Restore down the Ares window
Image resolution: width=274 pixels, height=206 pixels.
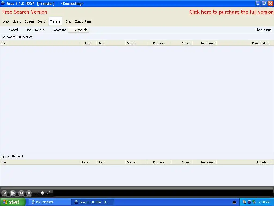(264, 3)
